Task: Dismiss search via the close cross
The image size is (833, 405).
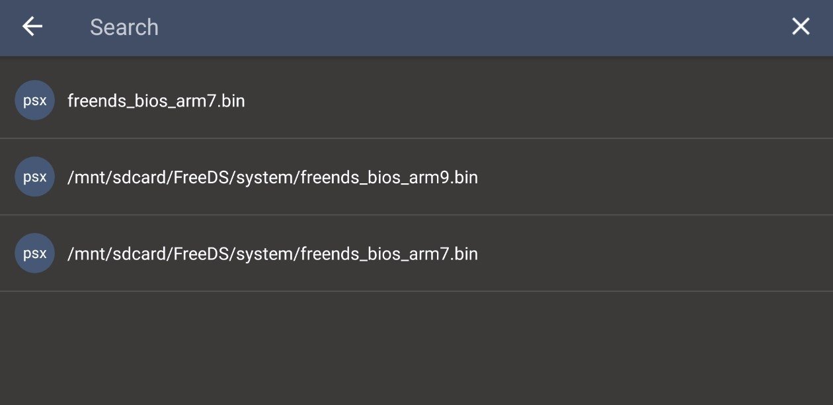Action: pos(801,26)
